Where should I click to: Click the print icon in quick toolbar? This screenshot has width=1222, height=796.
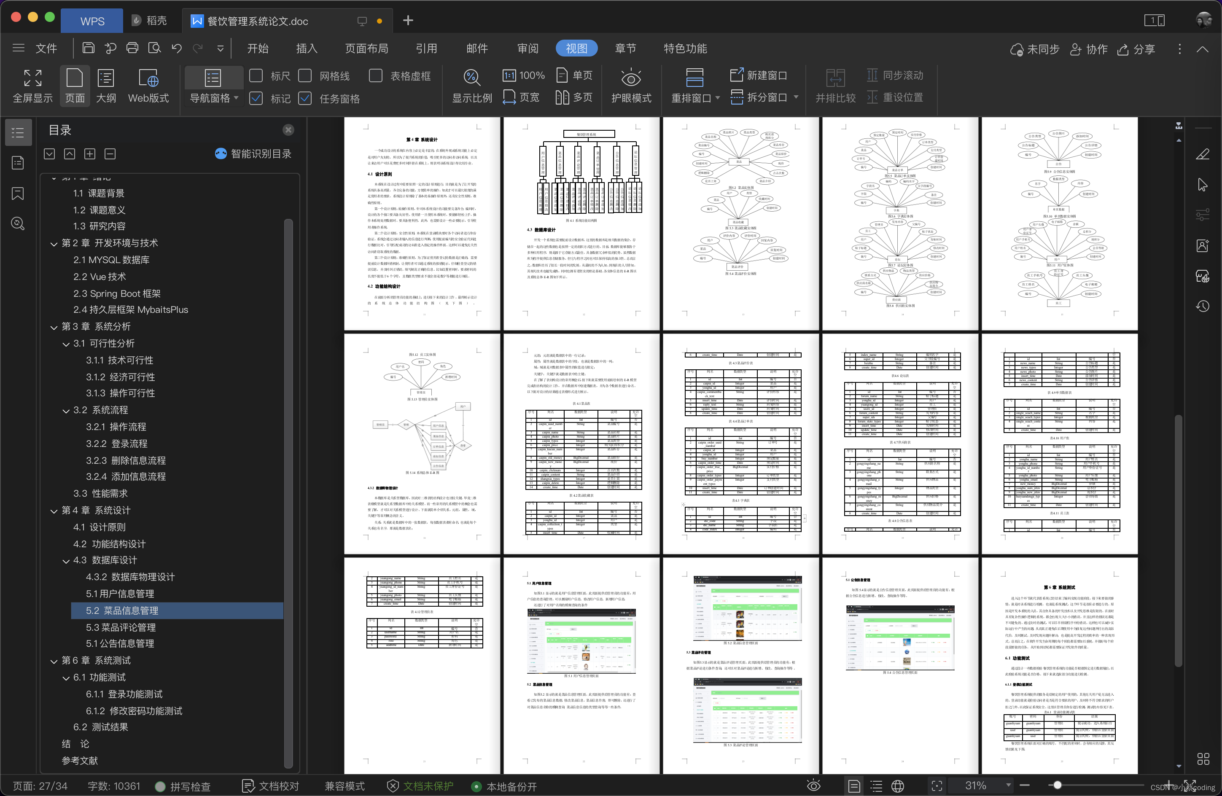click(132, 48)
